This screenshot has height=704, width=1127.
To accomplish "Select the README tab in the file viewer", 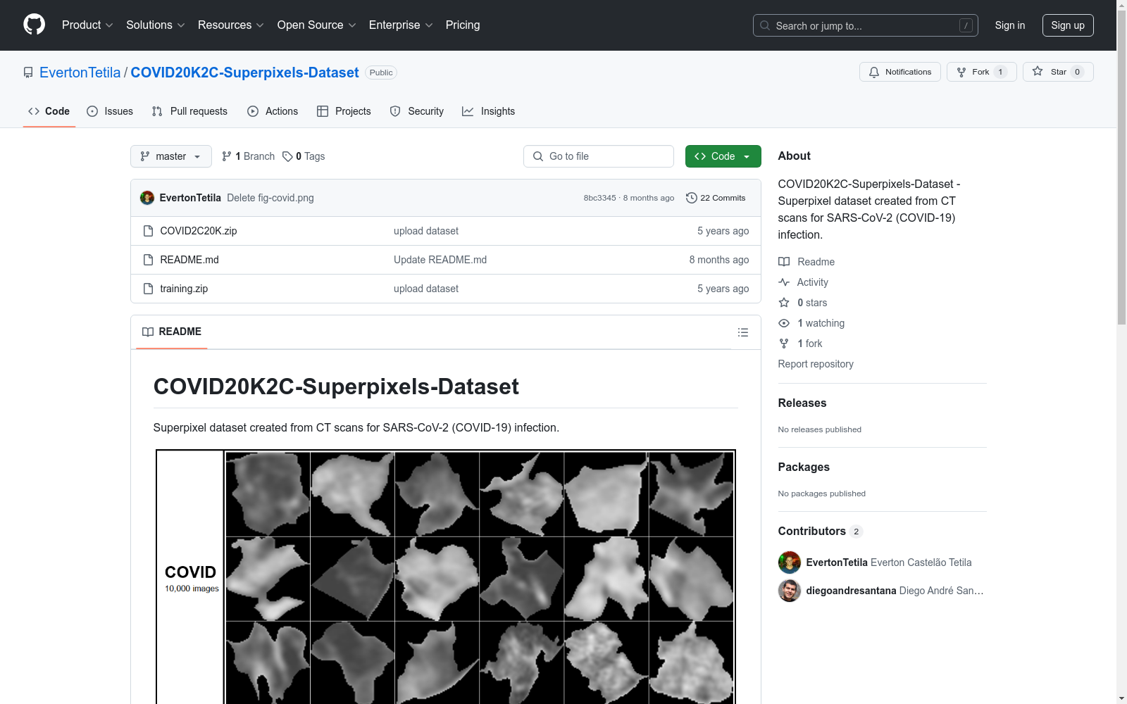I will pyautogui.click(x=172, y=332).
